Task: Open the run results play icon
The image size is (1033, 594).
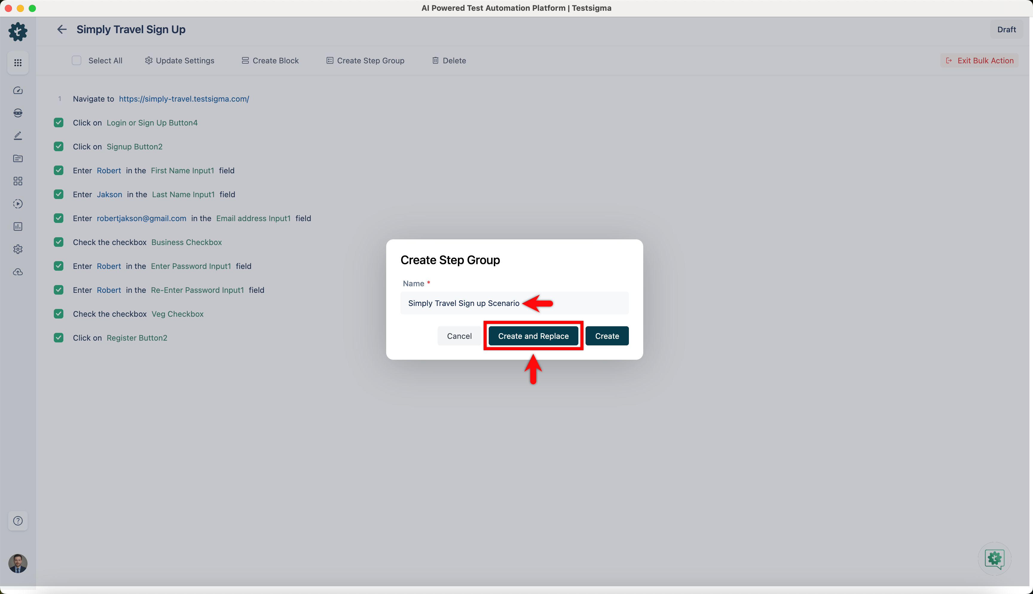Action: (18, 204)
